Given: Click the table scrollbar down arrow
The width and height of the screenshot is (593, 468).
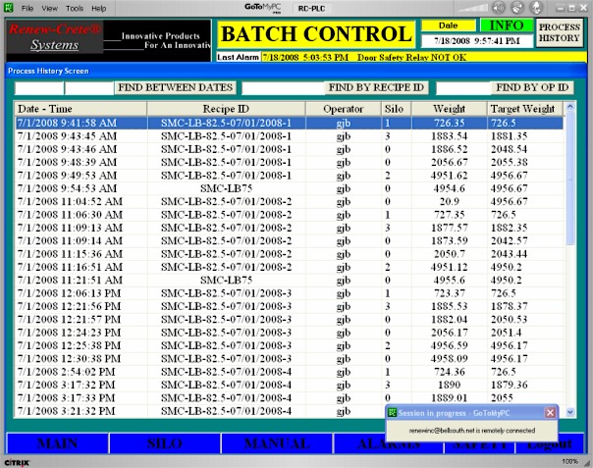Looking at the screenshot, I should click(570, 412).
